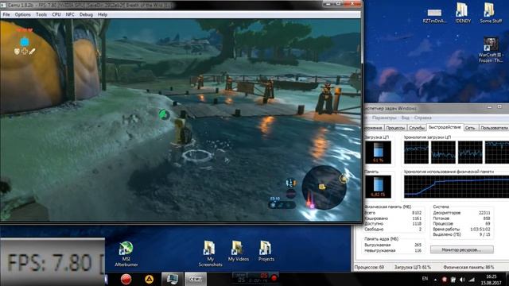Open Справка menu in Task Manager
Screen dimensions: 509x286
click(x=422, y=118)
